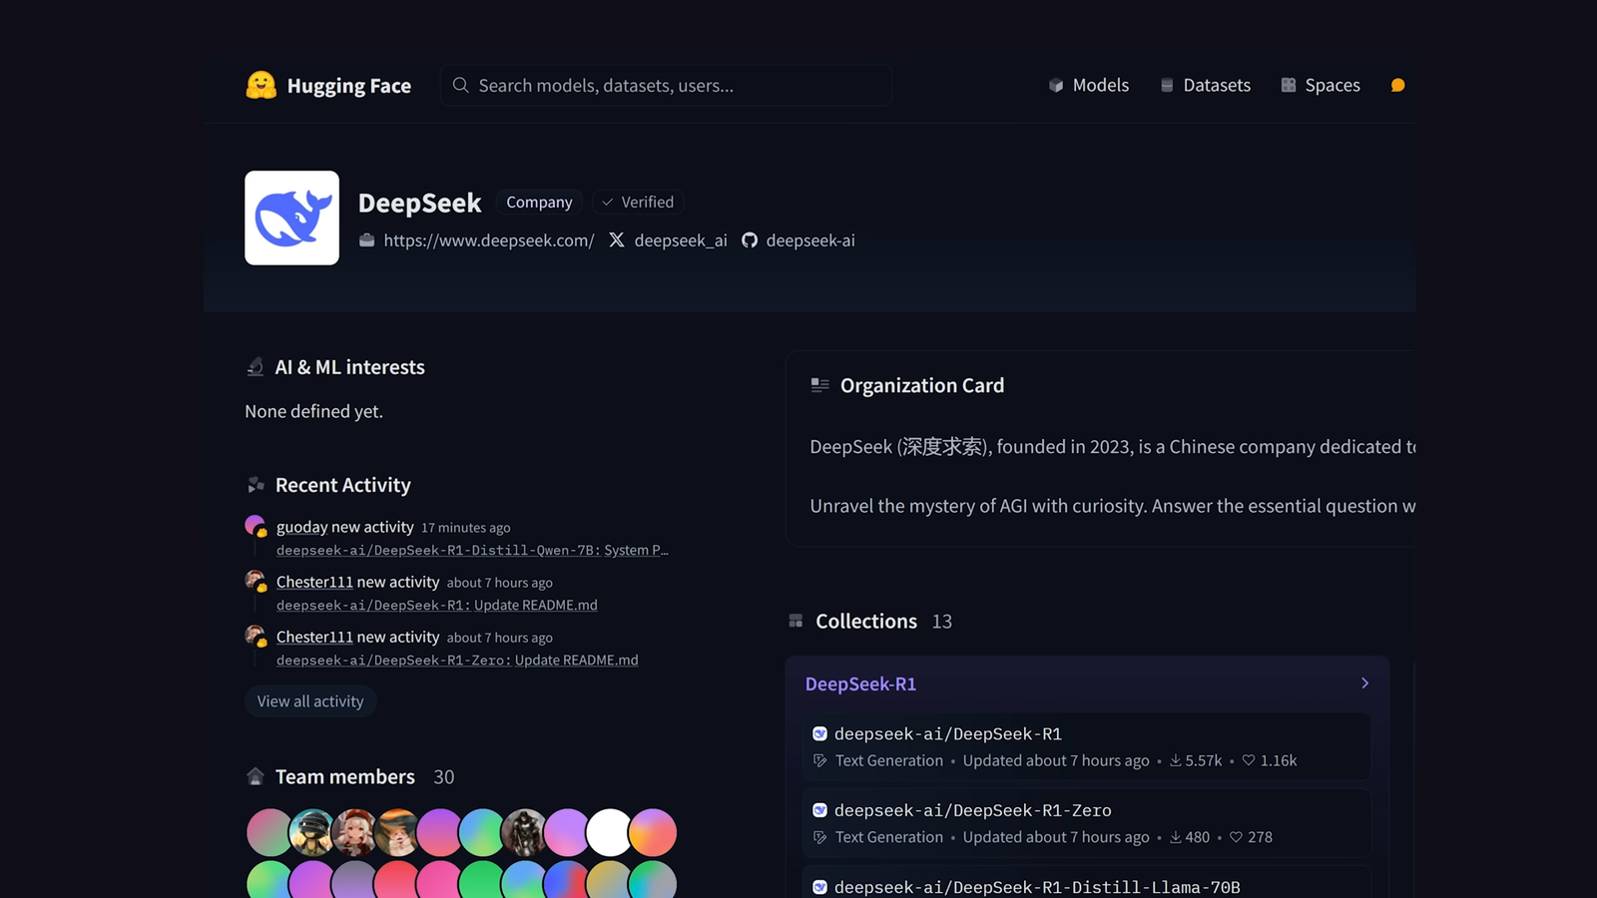Open deepseek-ai/DeepSeek-R1 model card
This screenshot has width=1597, height=898.
coord(1086,746)
